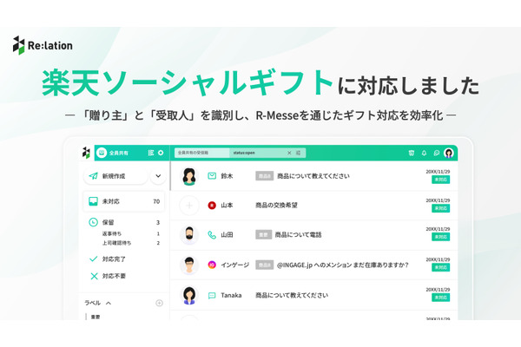This screenshot has width=521, height=347.
Task: Click the 未対応 status badge on 山本's row
Action: [x=440, y=208]
